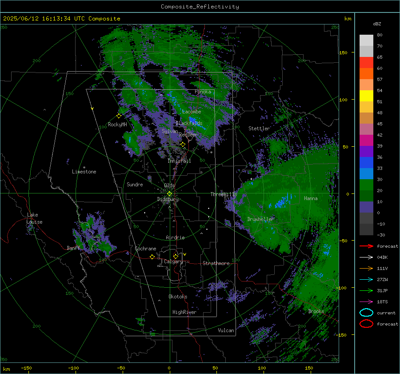Click the magenta 18TS arrow in legend
The image size is (400, 374).
(x=366, y=302)
